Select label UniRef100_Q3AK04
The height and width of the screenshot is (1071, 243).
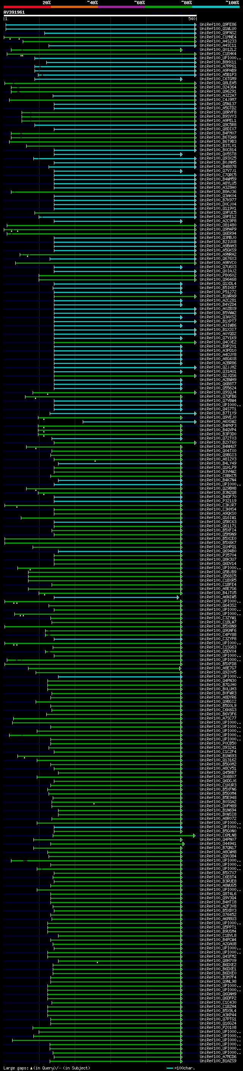(218, 196)
